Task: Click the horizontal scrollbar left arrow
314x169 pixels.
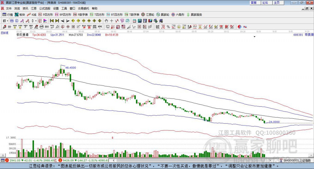Action: click(x=113, y=160)
